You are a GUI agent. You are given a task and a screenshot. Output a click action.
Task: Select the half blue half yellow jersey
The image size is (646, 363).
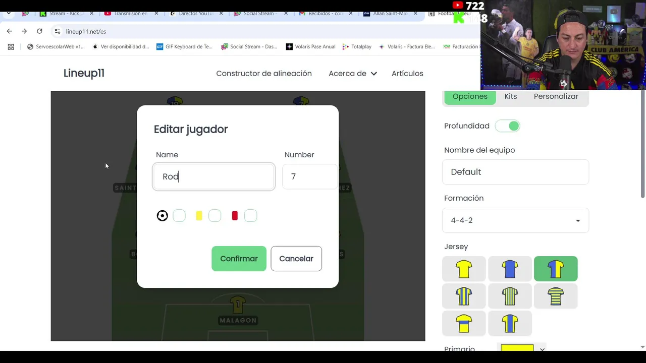(556, 269)
